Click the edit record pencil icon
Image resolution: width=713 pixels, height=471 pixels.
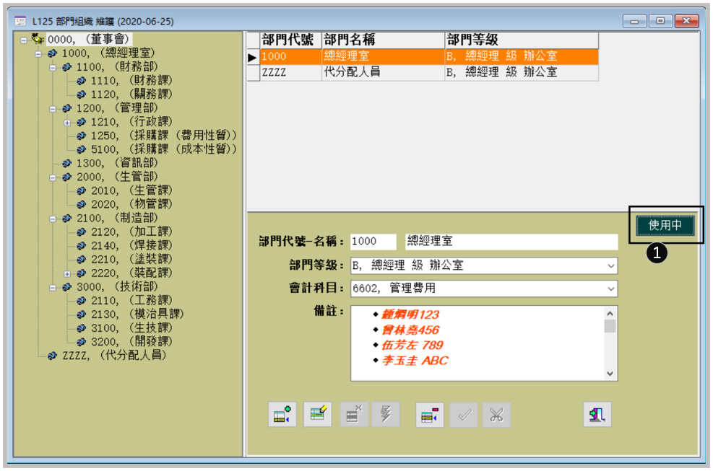point(317,414)
